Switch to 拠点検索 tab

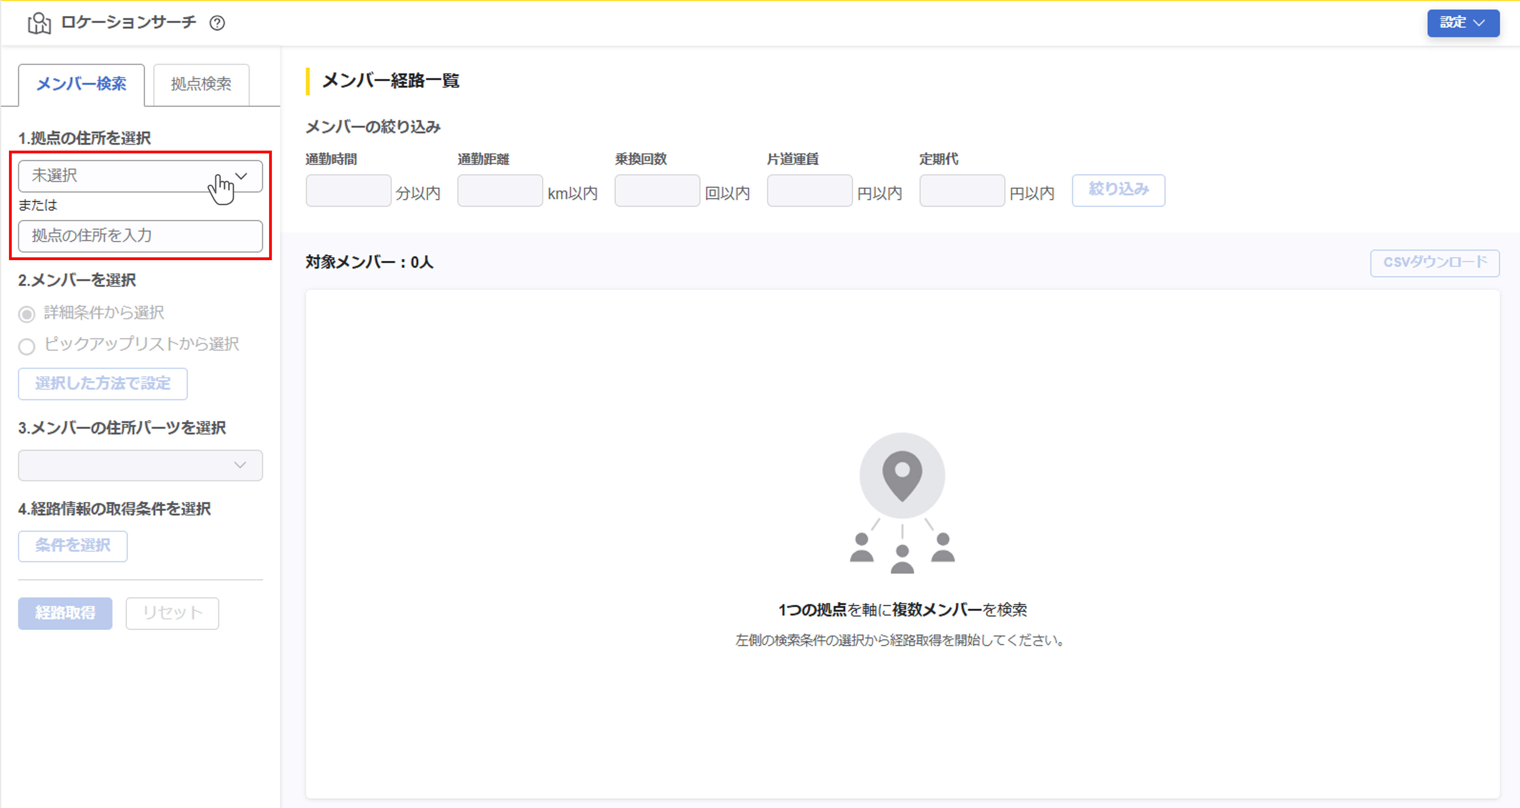(x=201, y=84)
